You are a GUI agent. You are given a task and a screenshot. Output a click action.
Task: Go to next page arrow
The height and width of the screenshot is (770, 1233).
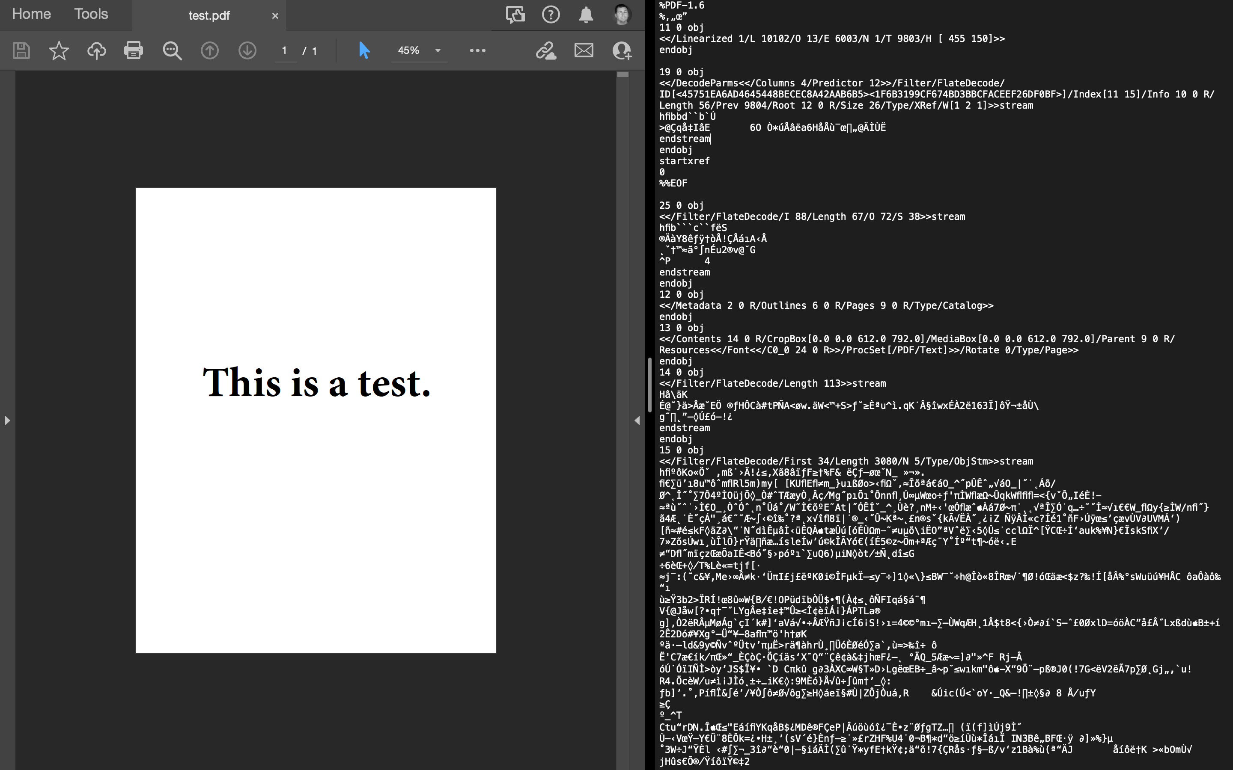(x=247, y=50)
